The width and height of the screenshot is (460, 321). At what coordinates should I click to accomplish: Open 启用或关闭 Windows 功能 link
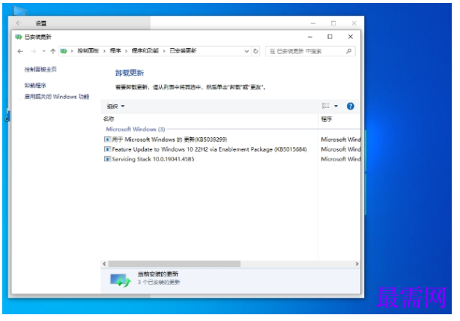click(57, 97)
